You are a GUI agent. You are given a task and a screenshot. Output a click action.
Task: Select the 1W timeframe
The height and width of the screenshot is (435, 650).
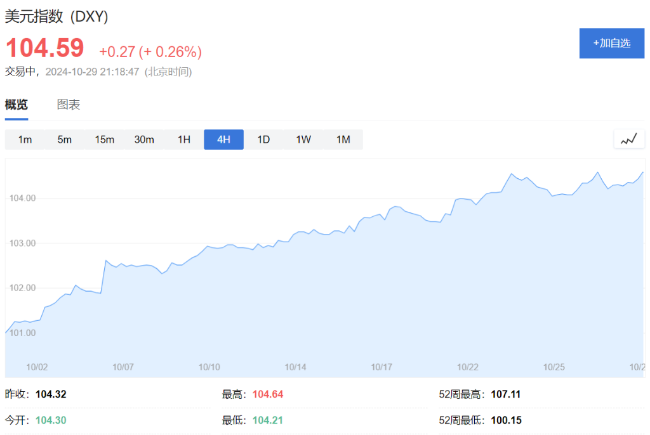[303, 140]
